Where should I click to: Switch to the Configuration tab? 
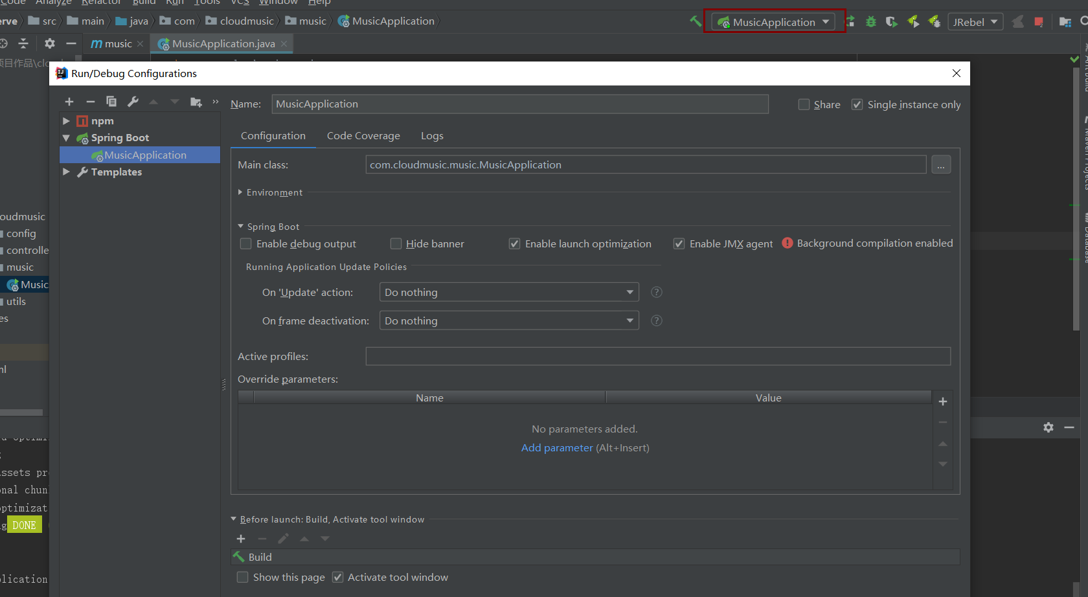(x=273, y=135)
